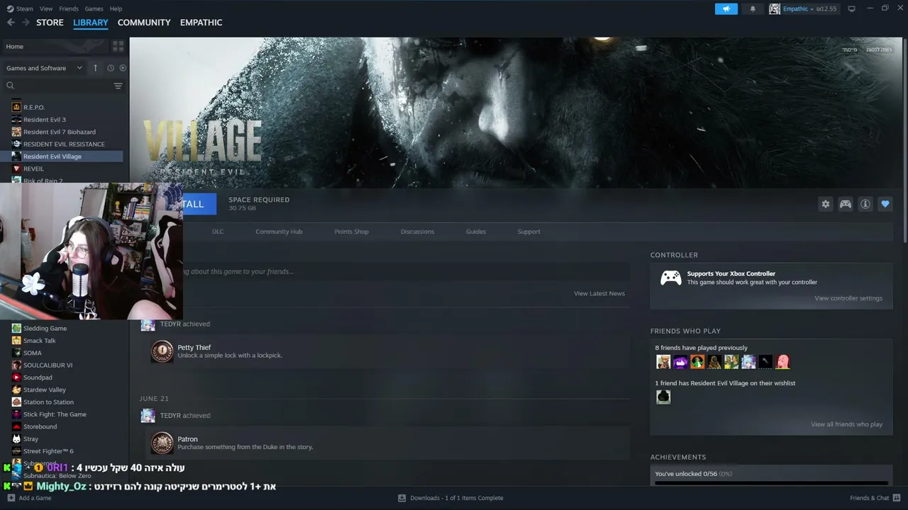Click View controller settings
The height and width of the screenshot is (510, 908).
pos(848,298)
